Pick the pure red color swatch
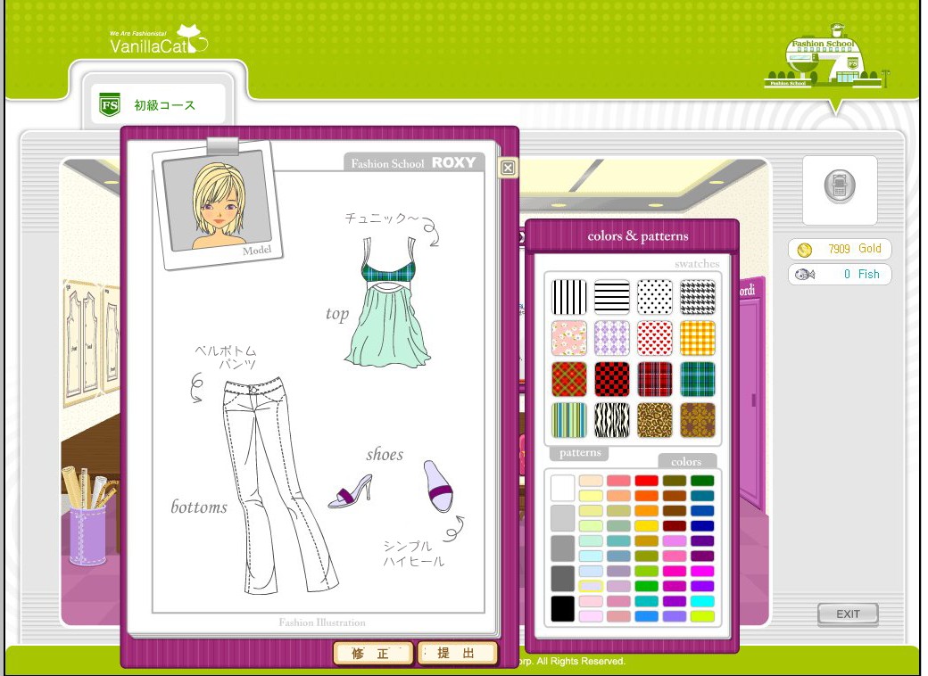Screen dimensions: 928x676 [646, 481]
